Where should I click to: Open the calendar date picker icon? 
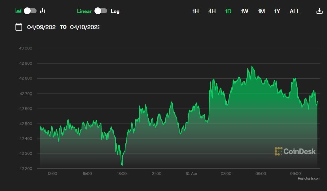tap(19, 27)
